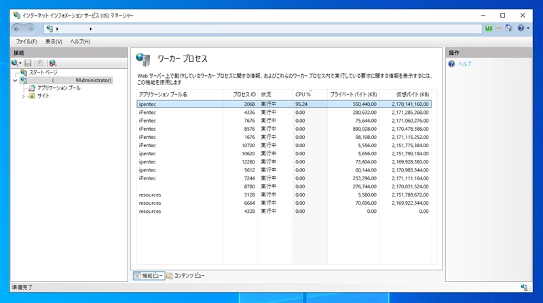
Task: Click the Home icon in toolbar
Action: click(508, 28)
